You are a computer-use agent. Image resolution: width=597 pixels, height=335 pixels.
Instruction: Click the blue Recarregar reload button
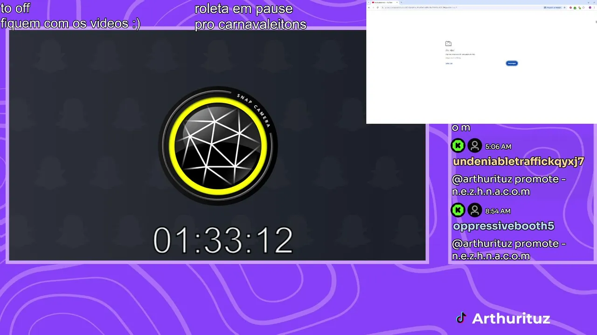point(512,63)
